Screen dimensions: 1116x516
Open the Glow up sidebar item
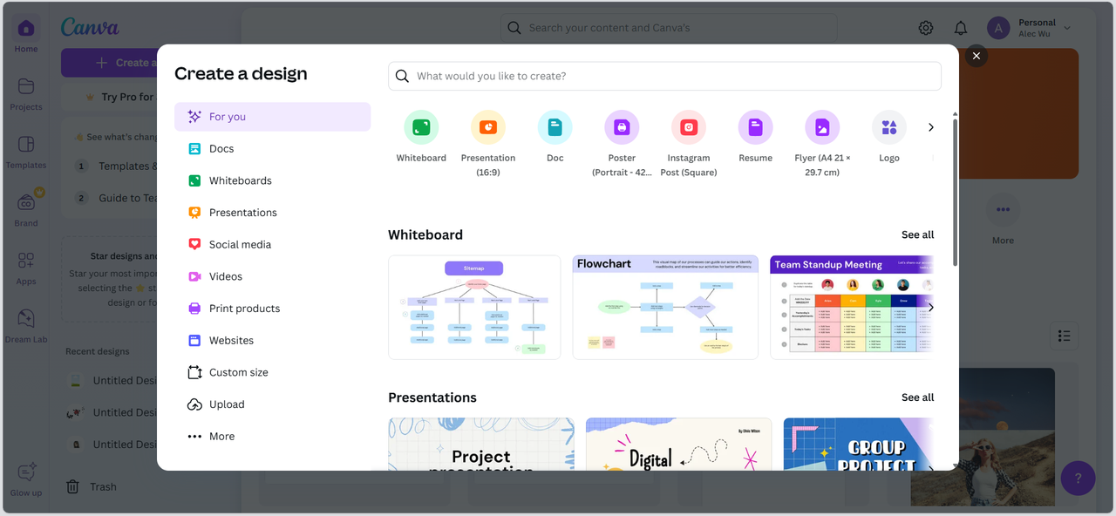tap(26, 479)
